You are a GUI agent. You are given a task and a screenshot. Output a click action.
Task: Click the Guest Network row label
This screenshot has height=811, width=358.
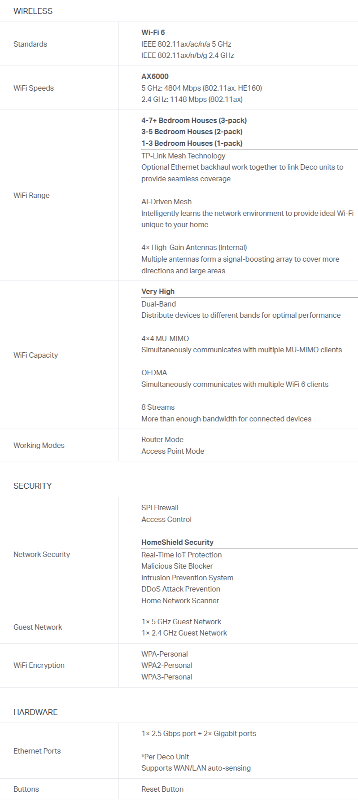pyautogui.click(x=38, y=627)
